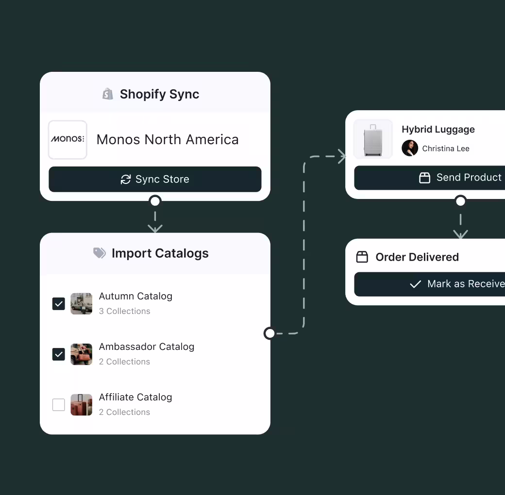This screenshot has height=495, width=505.
Task: Click the connector node beside Import Catalogs card
Action: pos(269,333)
